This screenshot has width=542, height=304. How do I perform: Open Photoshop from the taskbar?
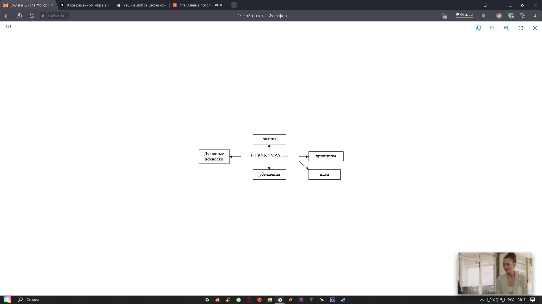click(x=332, y=300)
